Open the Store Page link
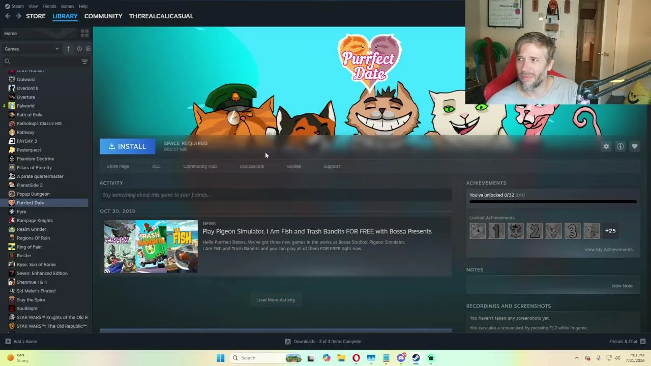 [x=118, y=166]
